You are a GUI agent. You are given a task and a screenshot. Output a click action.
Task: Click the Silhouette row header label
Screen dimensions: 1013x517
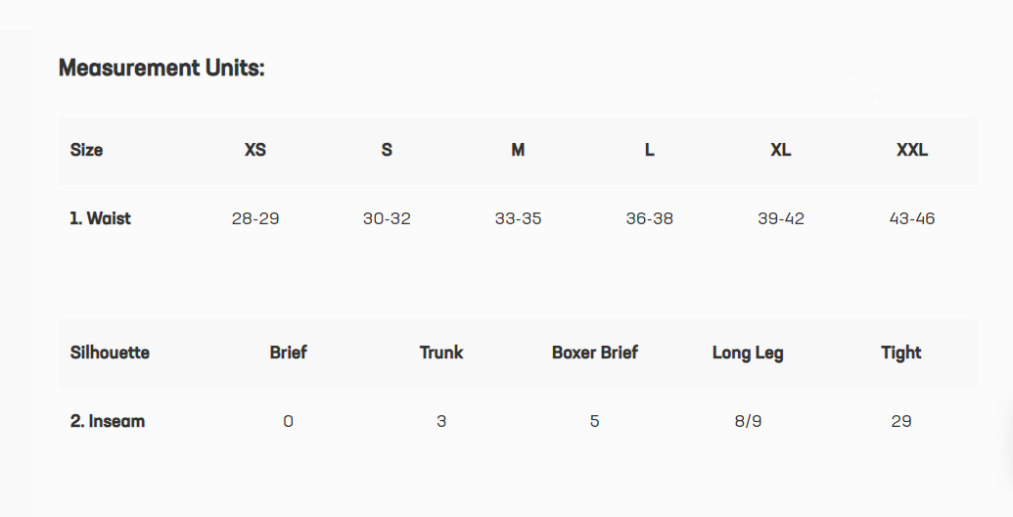click(x=110, y=352)
